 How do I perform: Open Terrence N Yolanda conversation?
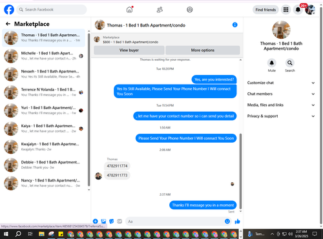point(43,92)
